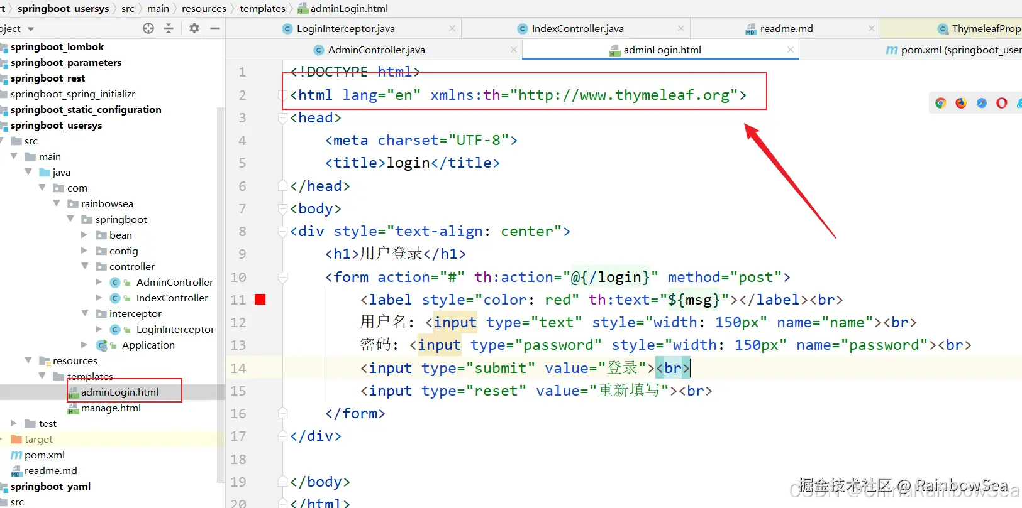Screen dimensions: 1022x508
Task: Select springboot_parameters module in tree
Action: click(x=66, y=62)
